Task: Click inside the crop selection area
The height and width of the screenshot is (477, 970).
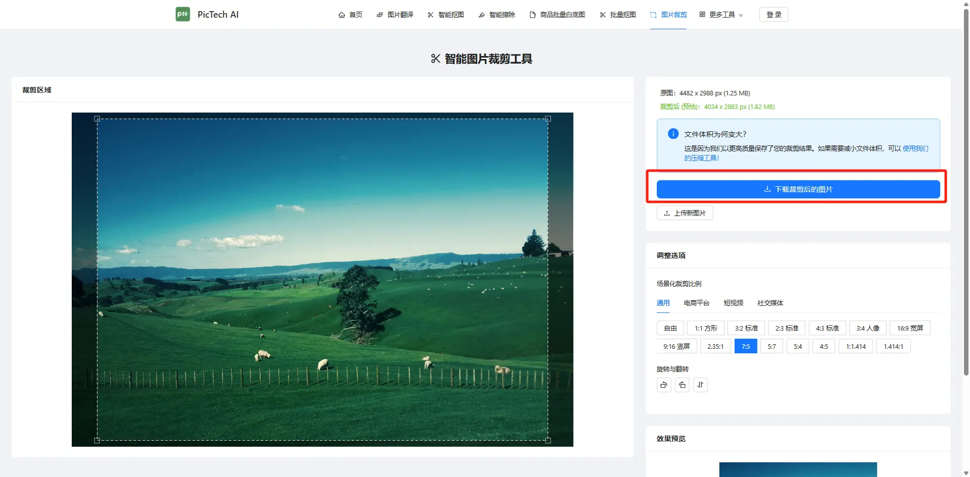Action: [x=322, y=280]
